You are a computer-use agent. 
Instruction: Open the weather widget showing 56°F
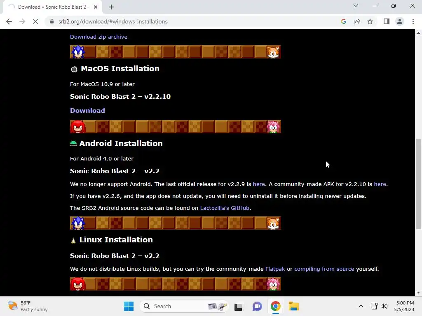[x=28, y=306]
